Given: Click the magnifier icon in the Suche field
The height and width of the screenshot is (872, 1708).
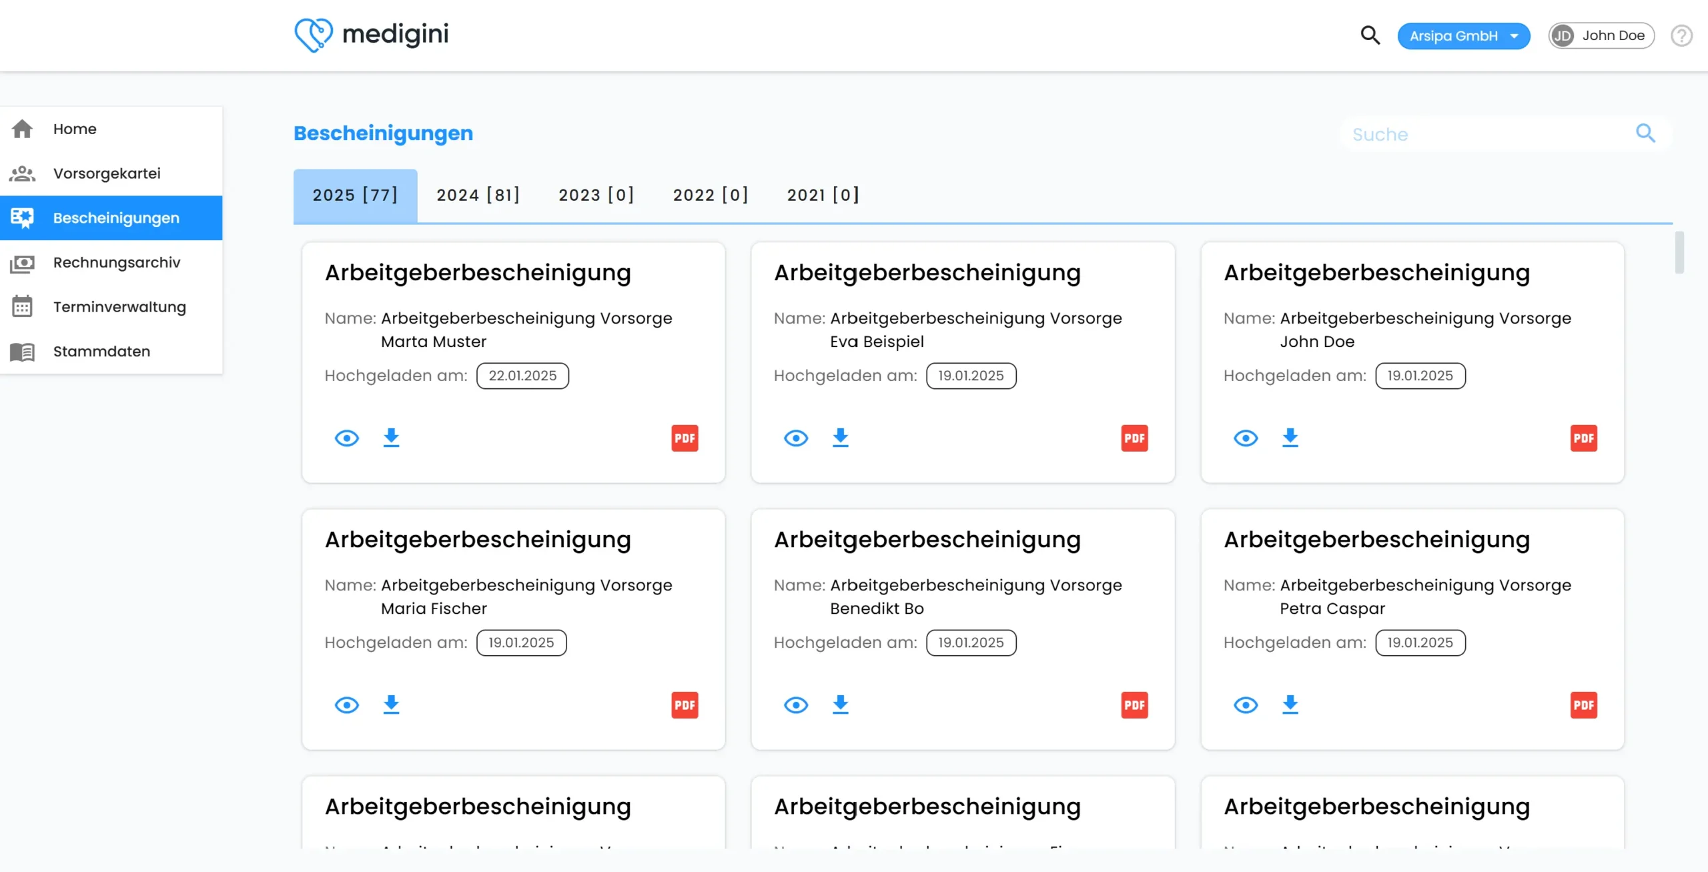Looking at the screenshot, I should point(1645,133).
